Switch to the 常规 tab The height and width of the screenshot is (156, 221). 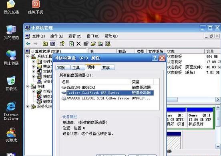tap(62, 68)
